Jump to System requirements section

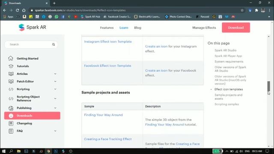coord(229,62)
